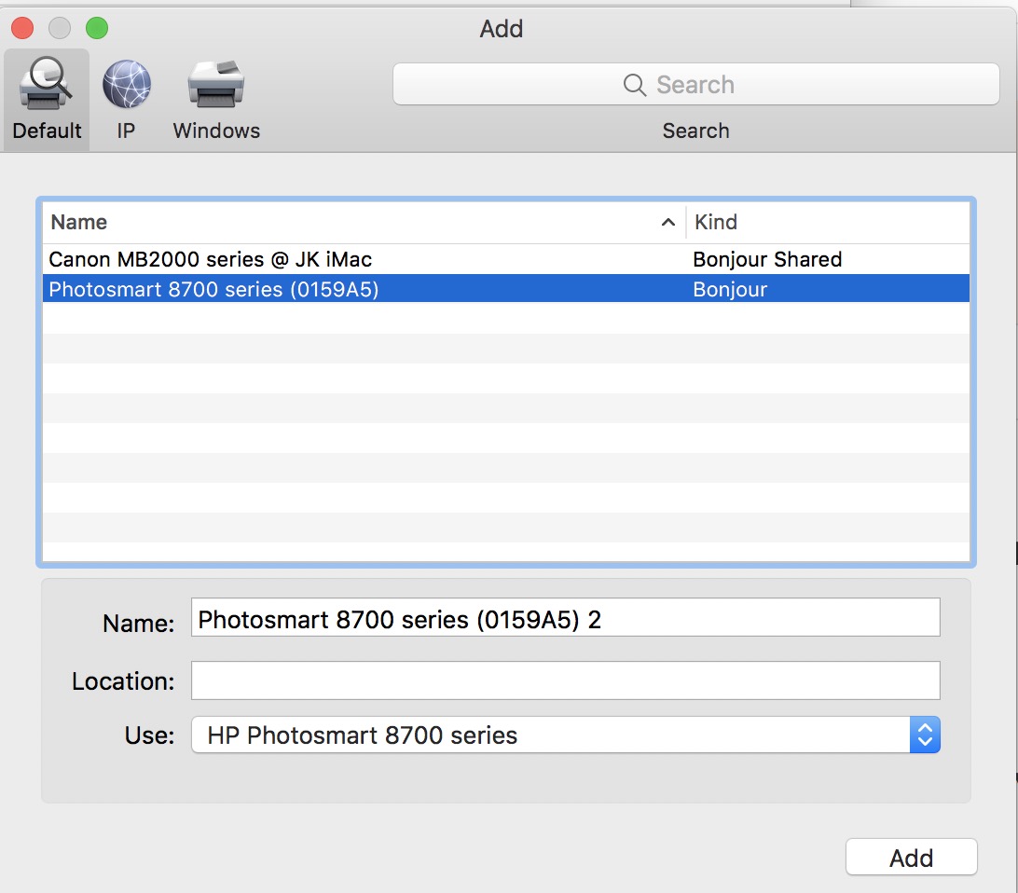This screenshot has height=893, width=1018.
Task: Click the Add button
Action: pyautogui.click(x=911, y=858)
